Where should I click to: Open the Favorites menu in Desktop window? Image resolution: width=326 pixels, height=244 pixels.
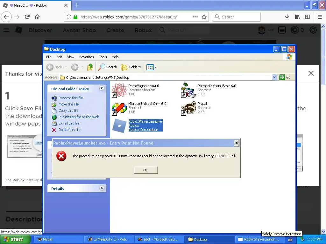point(87,57)
